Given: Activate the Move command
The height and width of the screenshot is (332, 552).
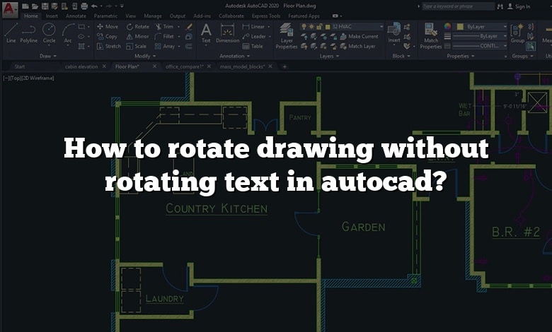Looking at the screenshot, I should (x=108, y=27).
